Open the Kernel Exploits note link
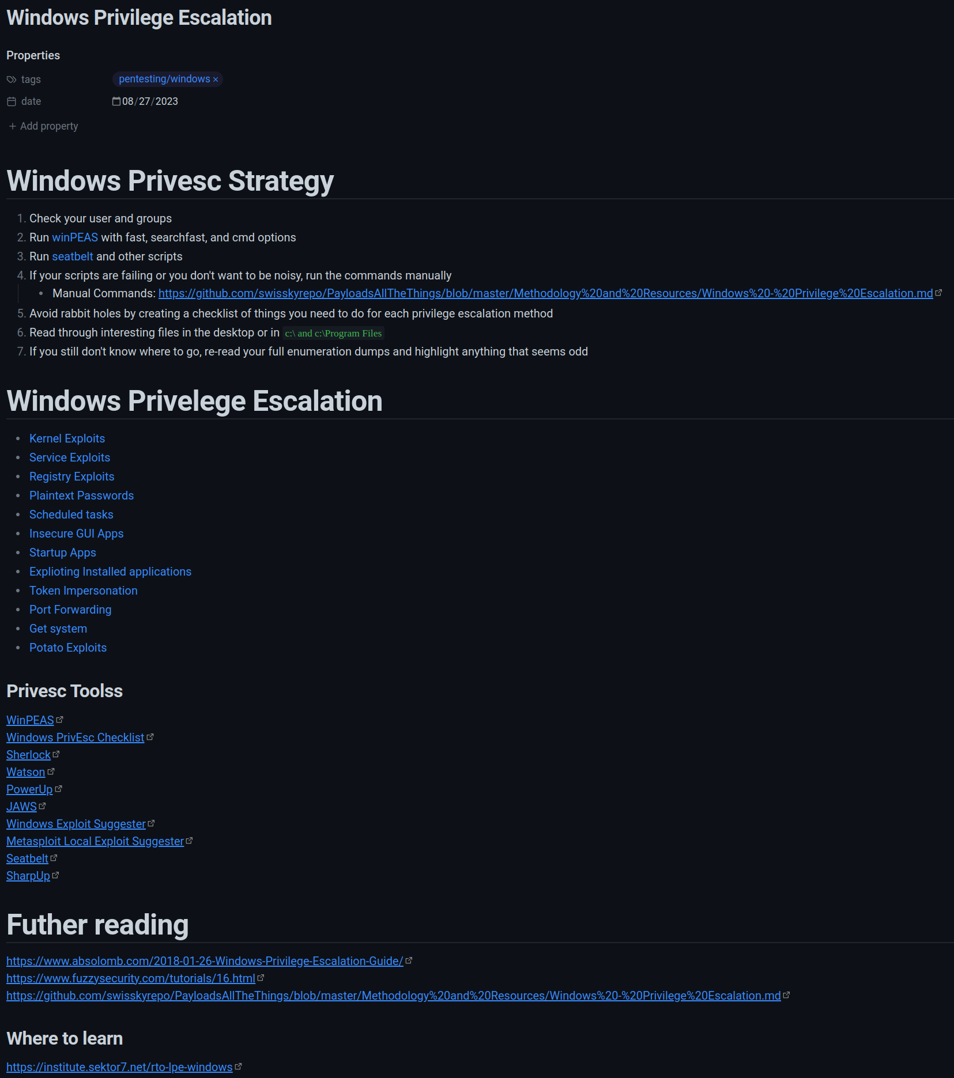954x1078 pixels. [67, 438]
